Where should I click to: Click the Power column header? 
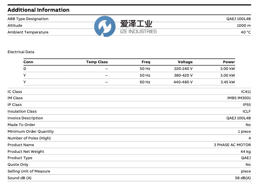(x=229, y=62)
